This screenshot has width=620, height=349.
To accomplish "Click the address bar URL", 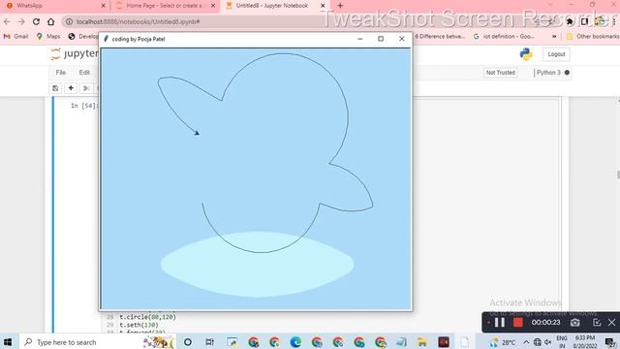I will (138, 21).
